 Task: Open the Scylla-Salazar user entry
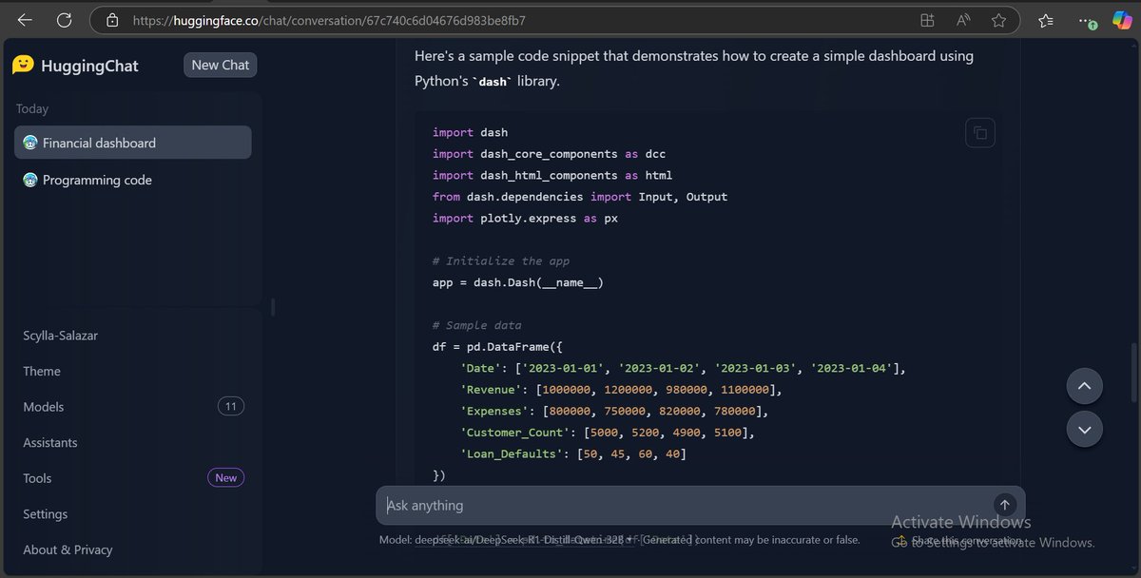pos(61,336)
